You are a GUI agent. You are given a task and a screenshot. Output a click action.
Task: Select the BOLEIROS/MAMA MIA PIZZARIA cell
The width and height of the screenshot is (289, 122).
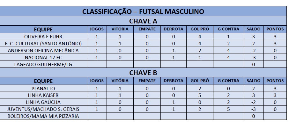point(43,116)
